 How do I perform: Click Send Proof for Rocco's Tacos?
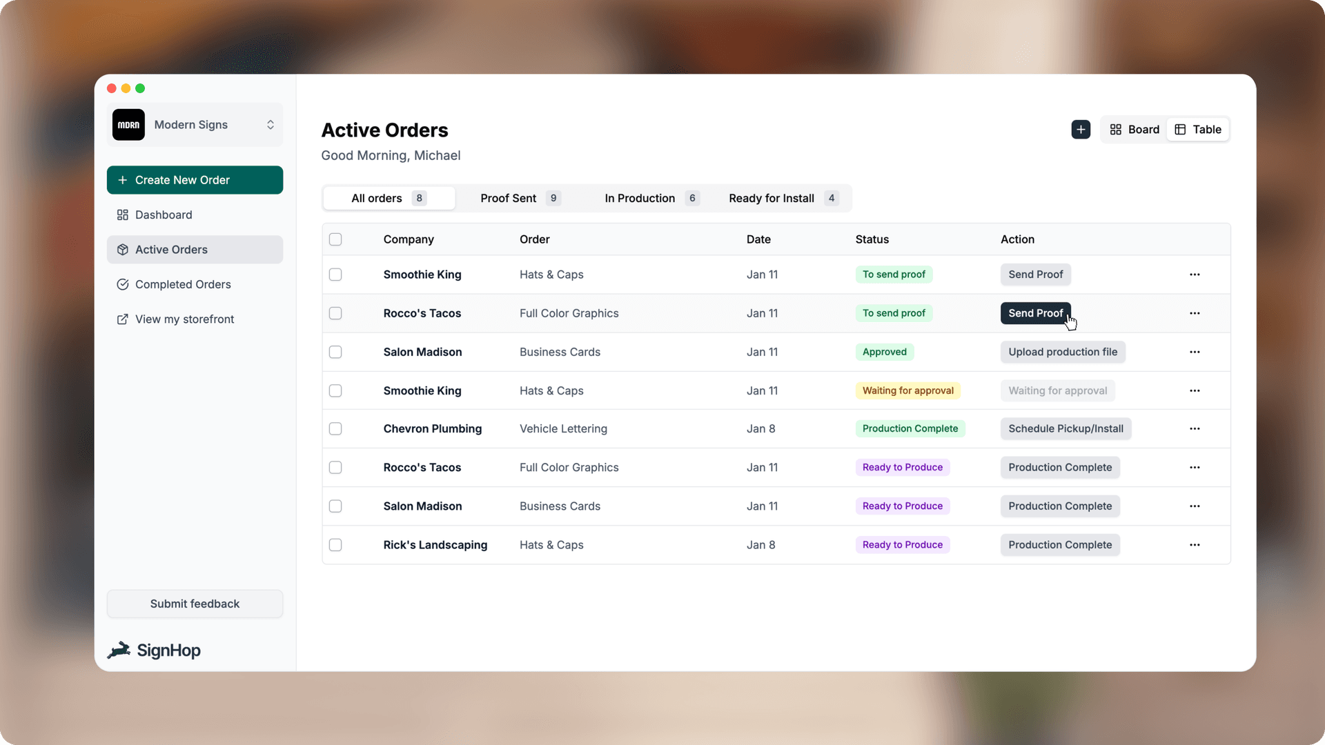click(1035, 313)
